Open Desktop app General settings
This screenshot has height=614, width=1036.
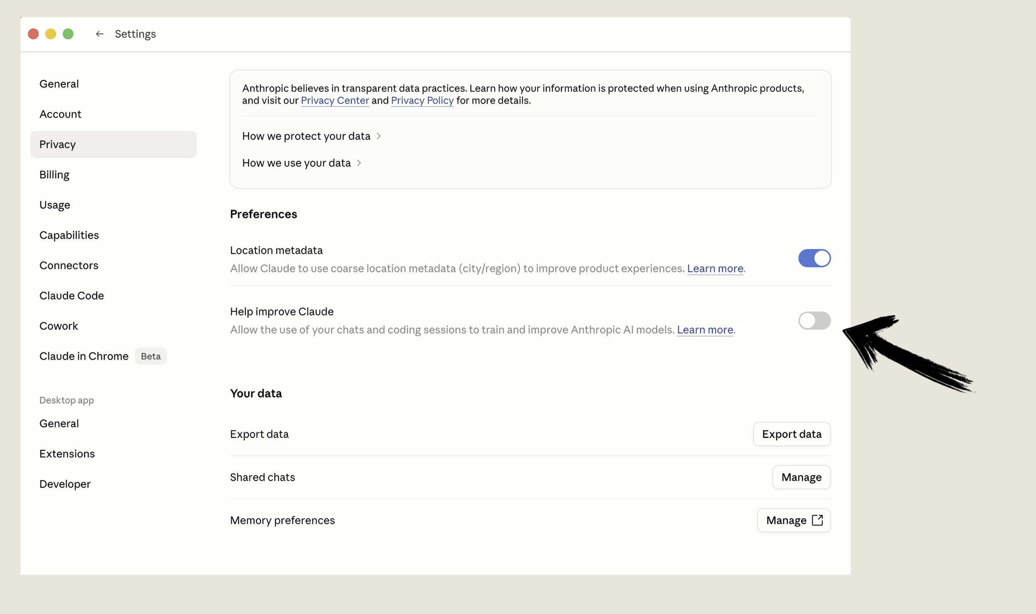pos(113,423)
